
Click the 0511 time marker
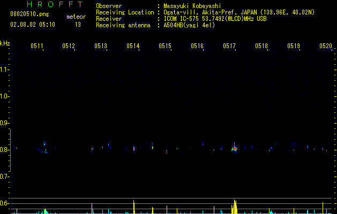click(37, 45)
